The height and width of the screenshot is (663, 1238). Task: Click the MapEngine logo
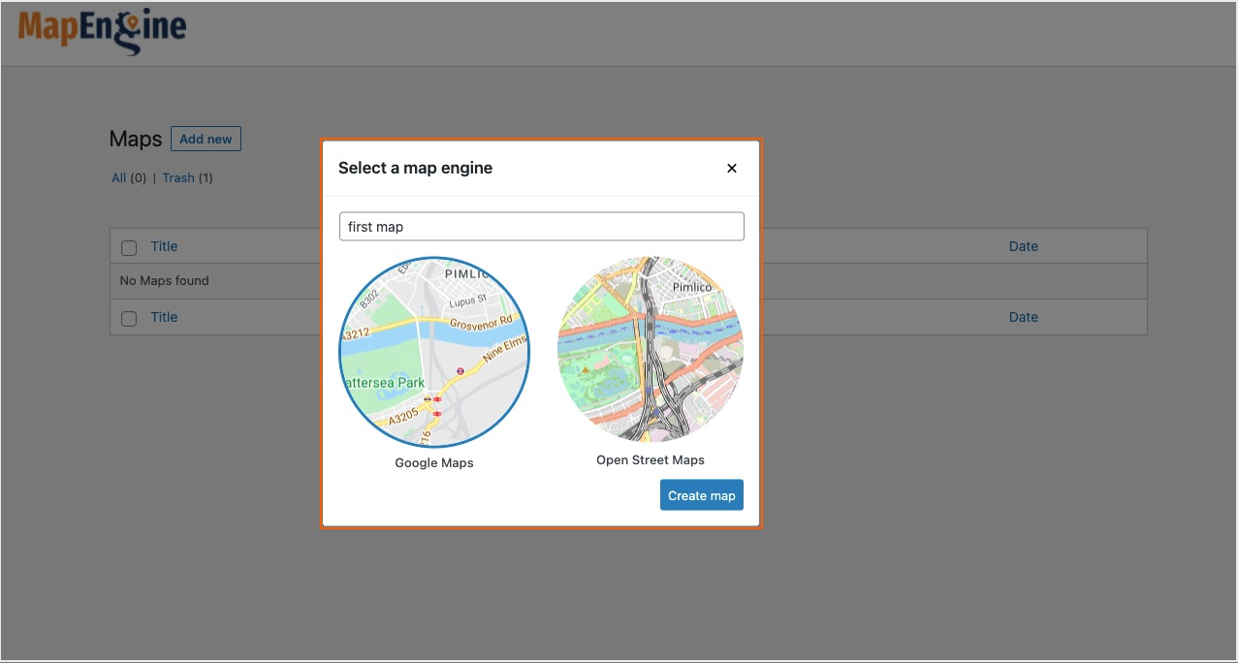pyautogui.click(x=100, y=31)
